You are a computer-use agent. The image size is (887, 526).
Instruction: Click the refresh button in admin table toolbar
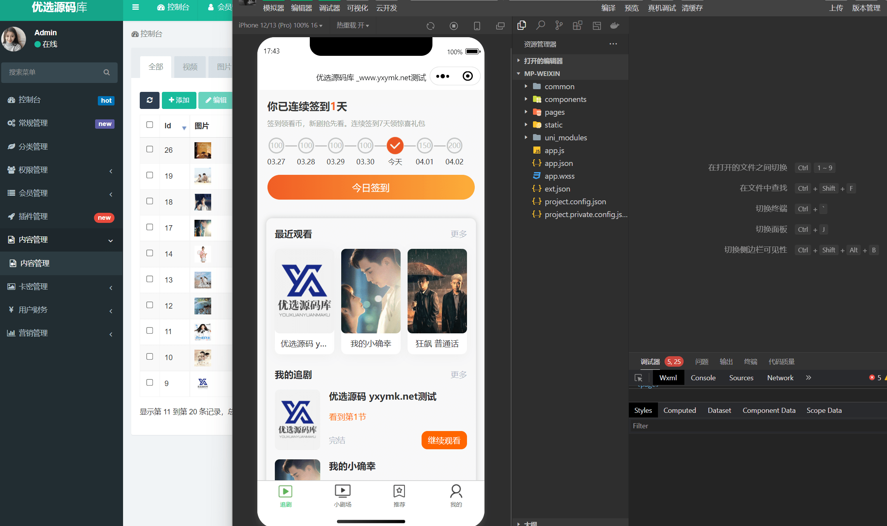149,100
